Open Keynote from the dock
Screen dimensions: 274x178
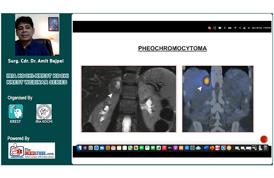coord(147,148)
